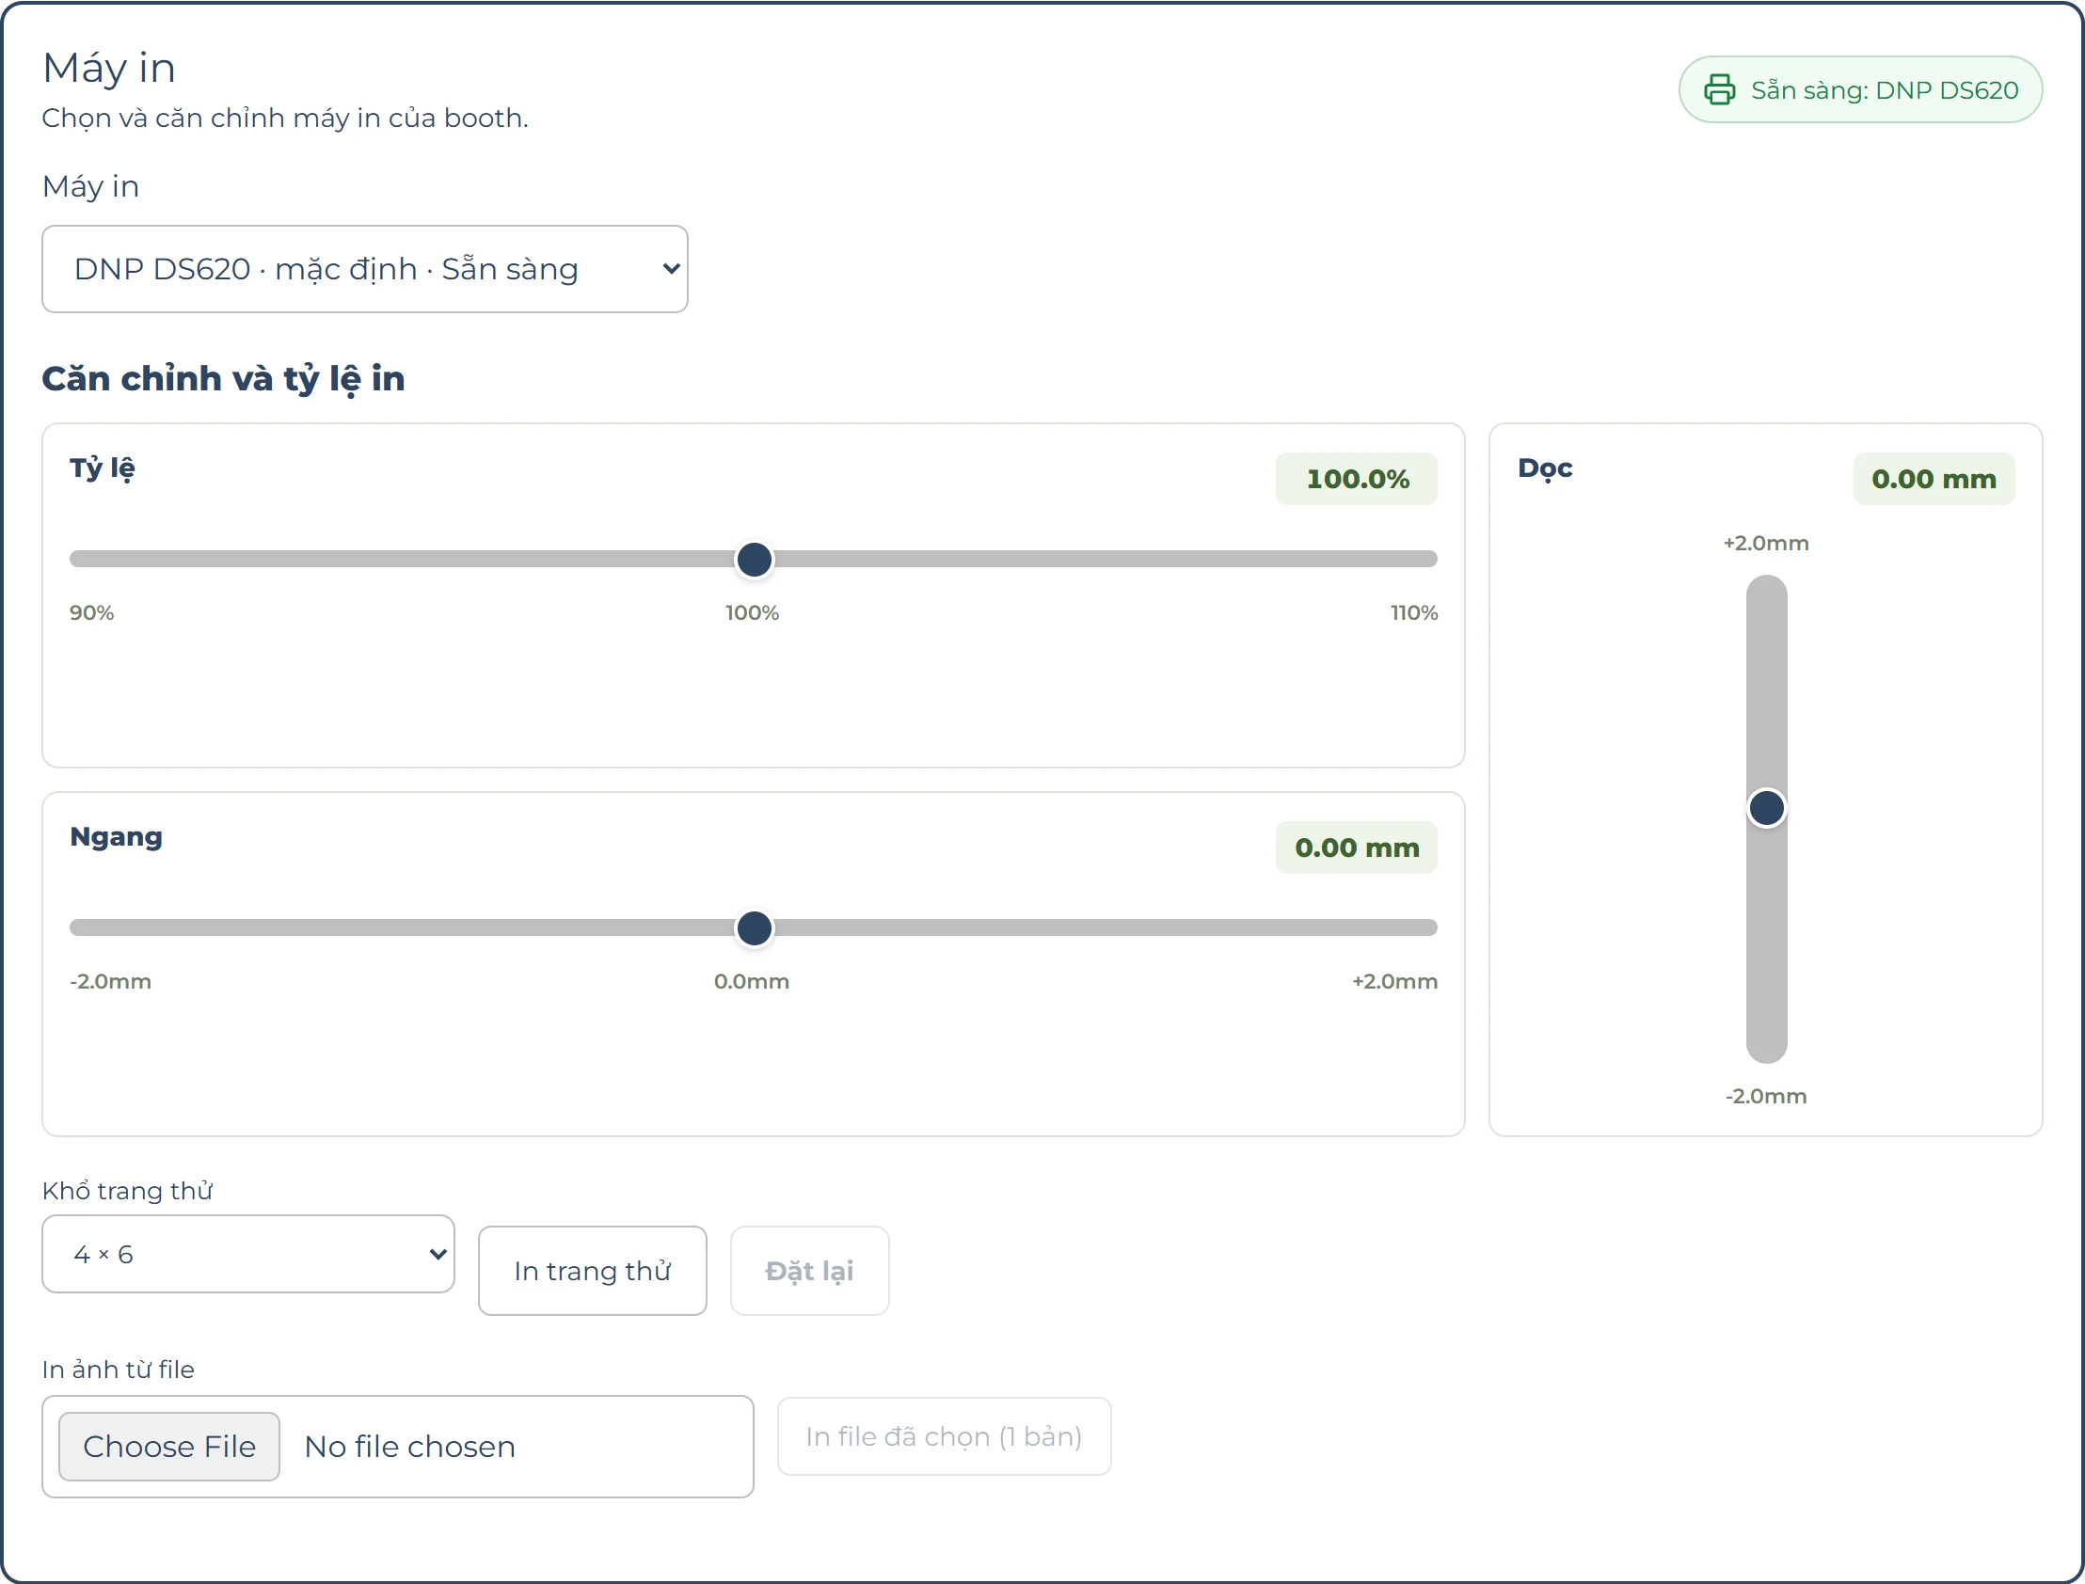Click the 90% scale minimum label
The height and width of the screenshot is (1584, 2085).
coord(91,613)
